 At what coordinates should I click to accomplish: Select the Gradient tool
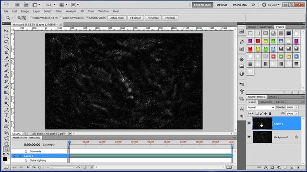click(x=6, y=92)
